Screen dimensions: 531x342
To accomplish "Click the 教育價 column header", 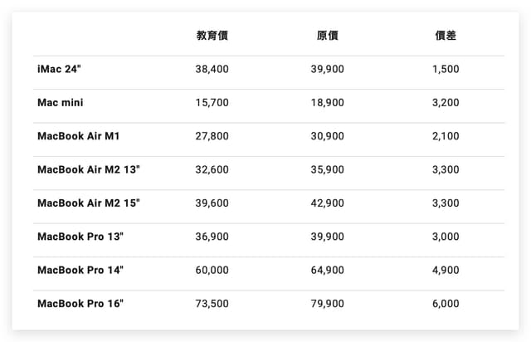I will point(212,35).
